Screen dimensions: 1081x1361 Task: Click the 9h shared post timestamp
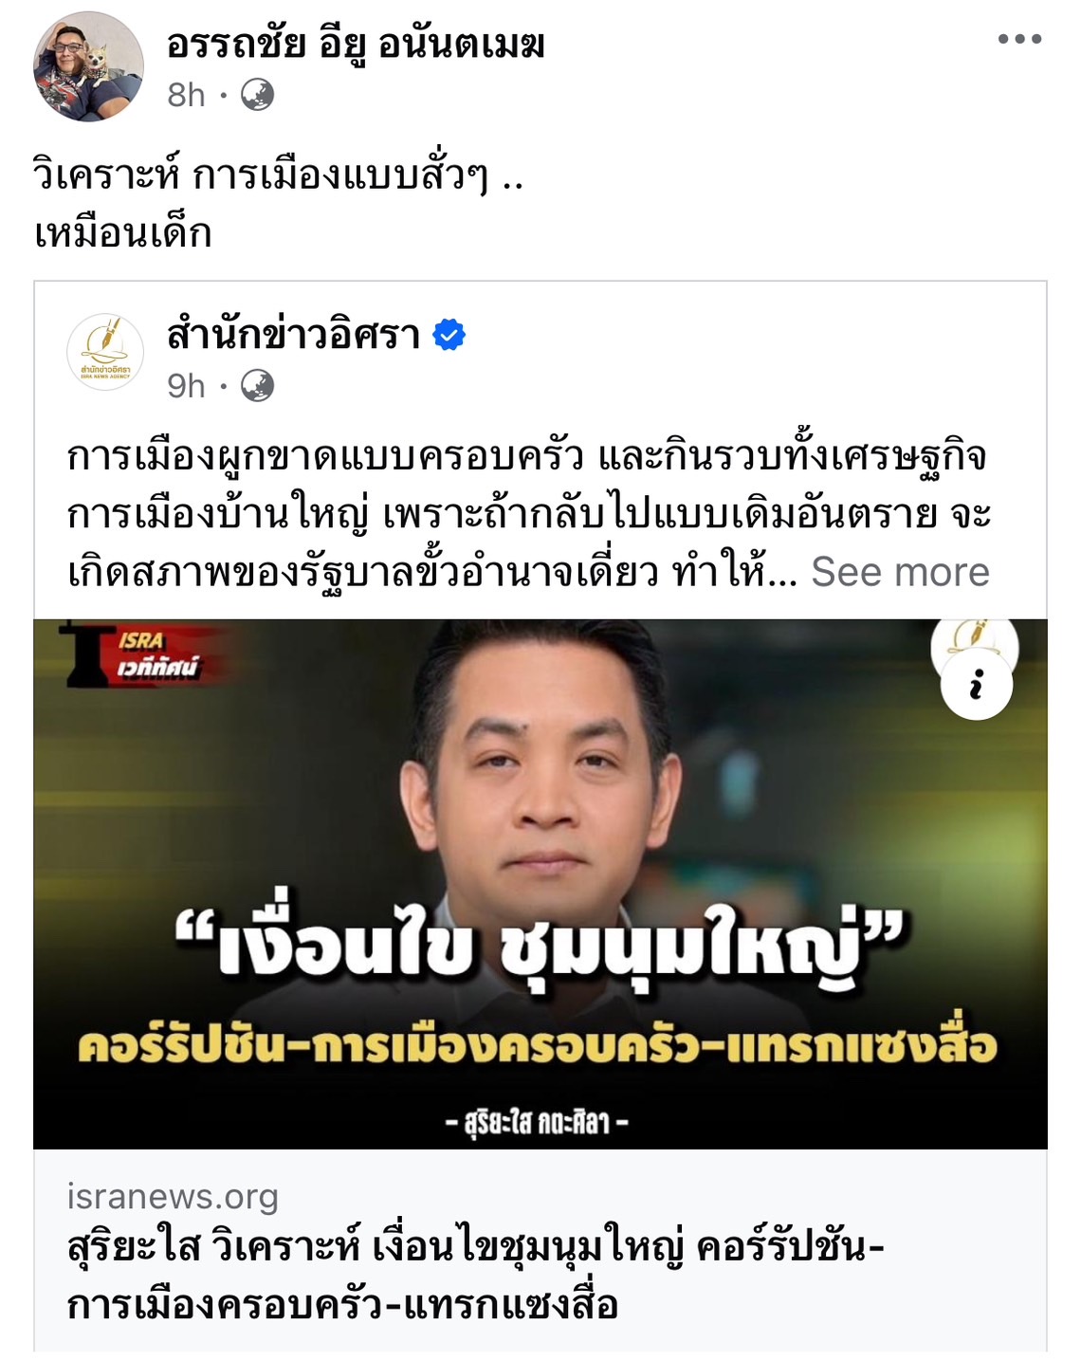(186, 386)
